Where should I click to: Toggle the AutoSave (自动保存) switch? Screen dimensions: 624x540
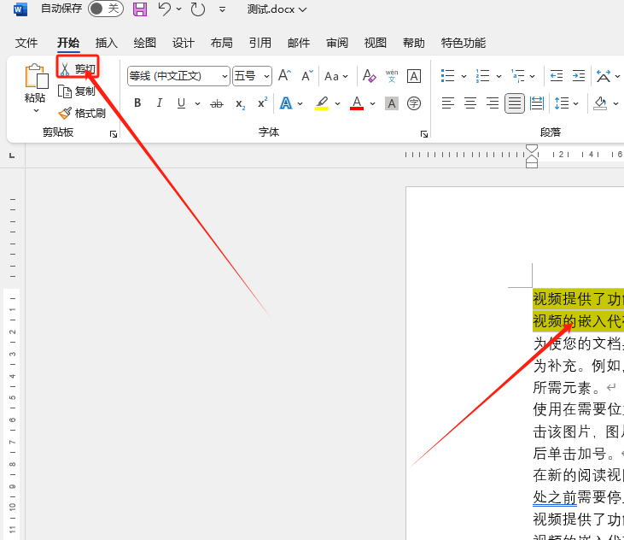click(105, 9)
